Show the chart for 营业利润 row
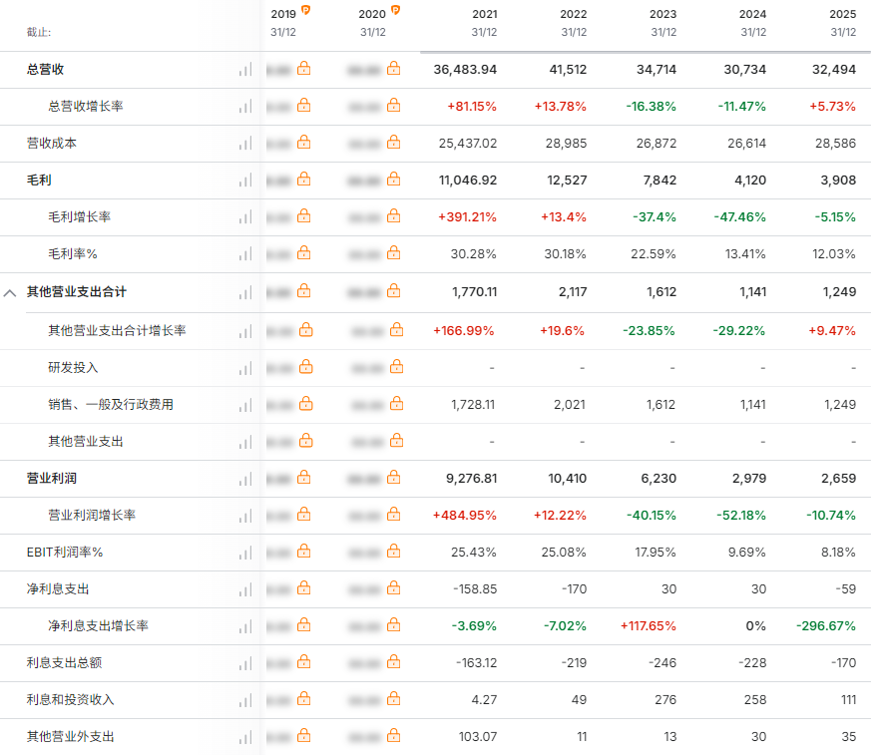The width and height of the screenshot is (878, 755). point(244,479)
